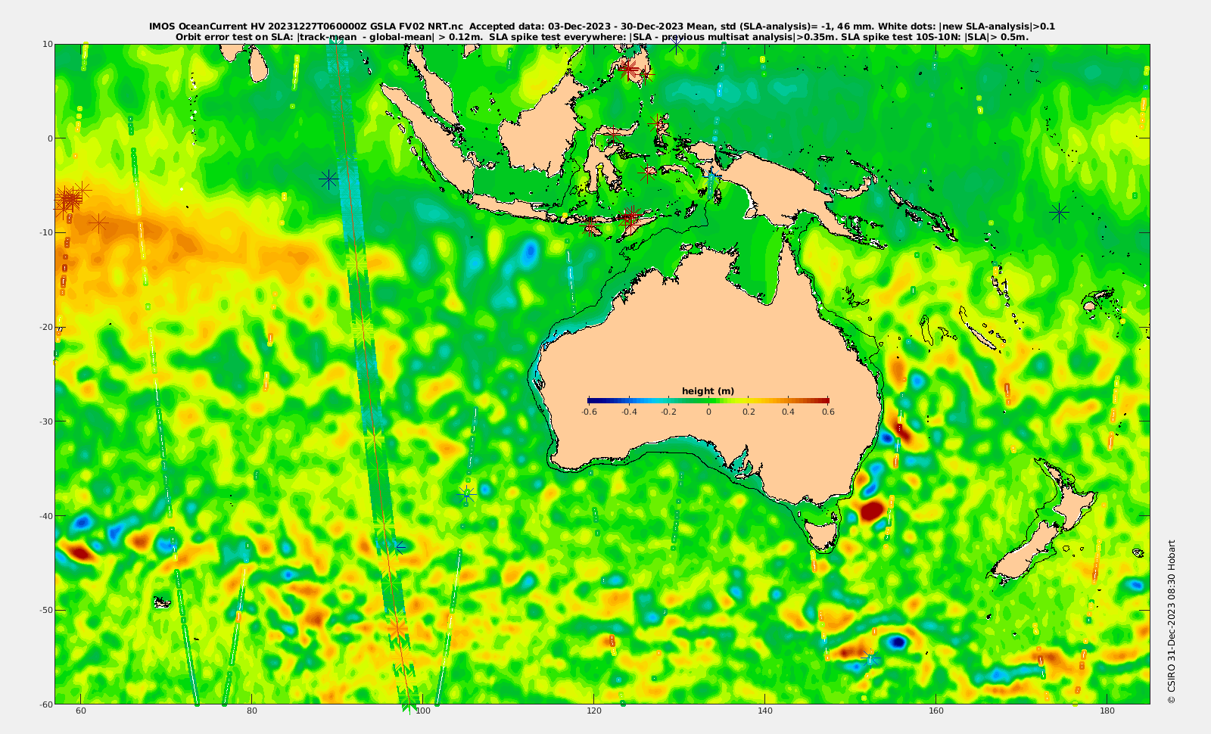
Task: Click the green center of the height colorbar
Action: point(708,400)
